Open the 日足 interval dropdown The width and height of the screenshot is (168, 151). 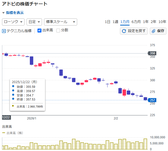[x=34, y=22]
